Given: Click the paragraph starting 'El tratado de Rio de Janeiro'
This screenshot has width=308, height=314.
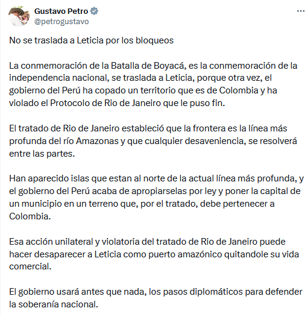Looking at the screenshot, I should [x=153, y=141].
